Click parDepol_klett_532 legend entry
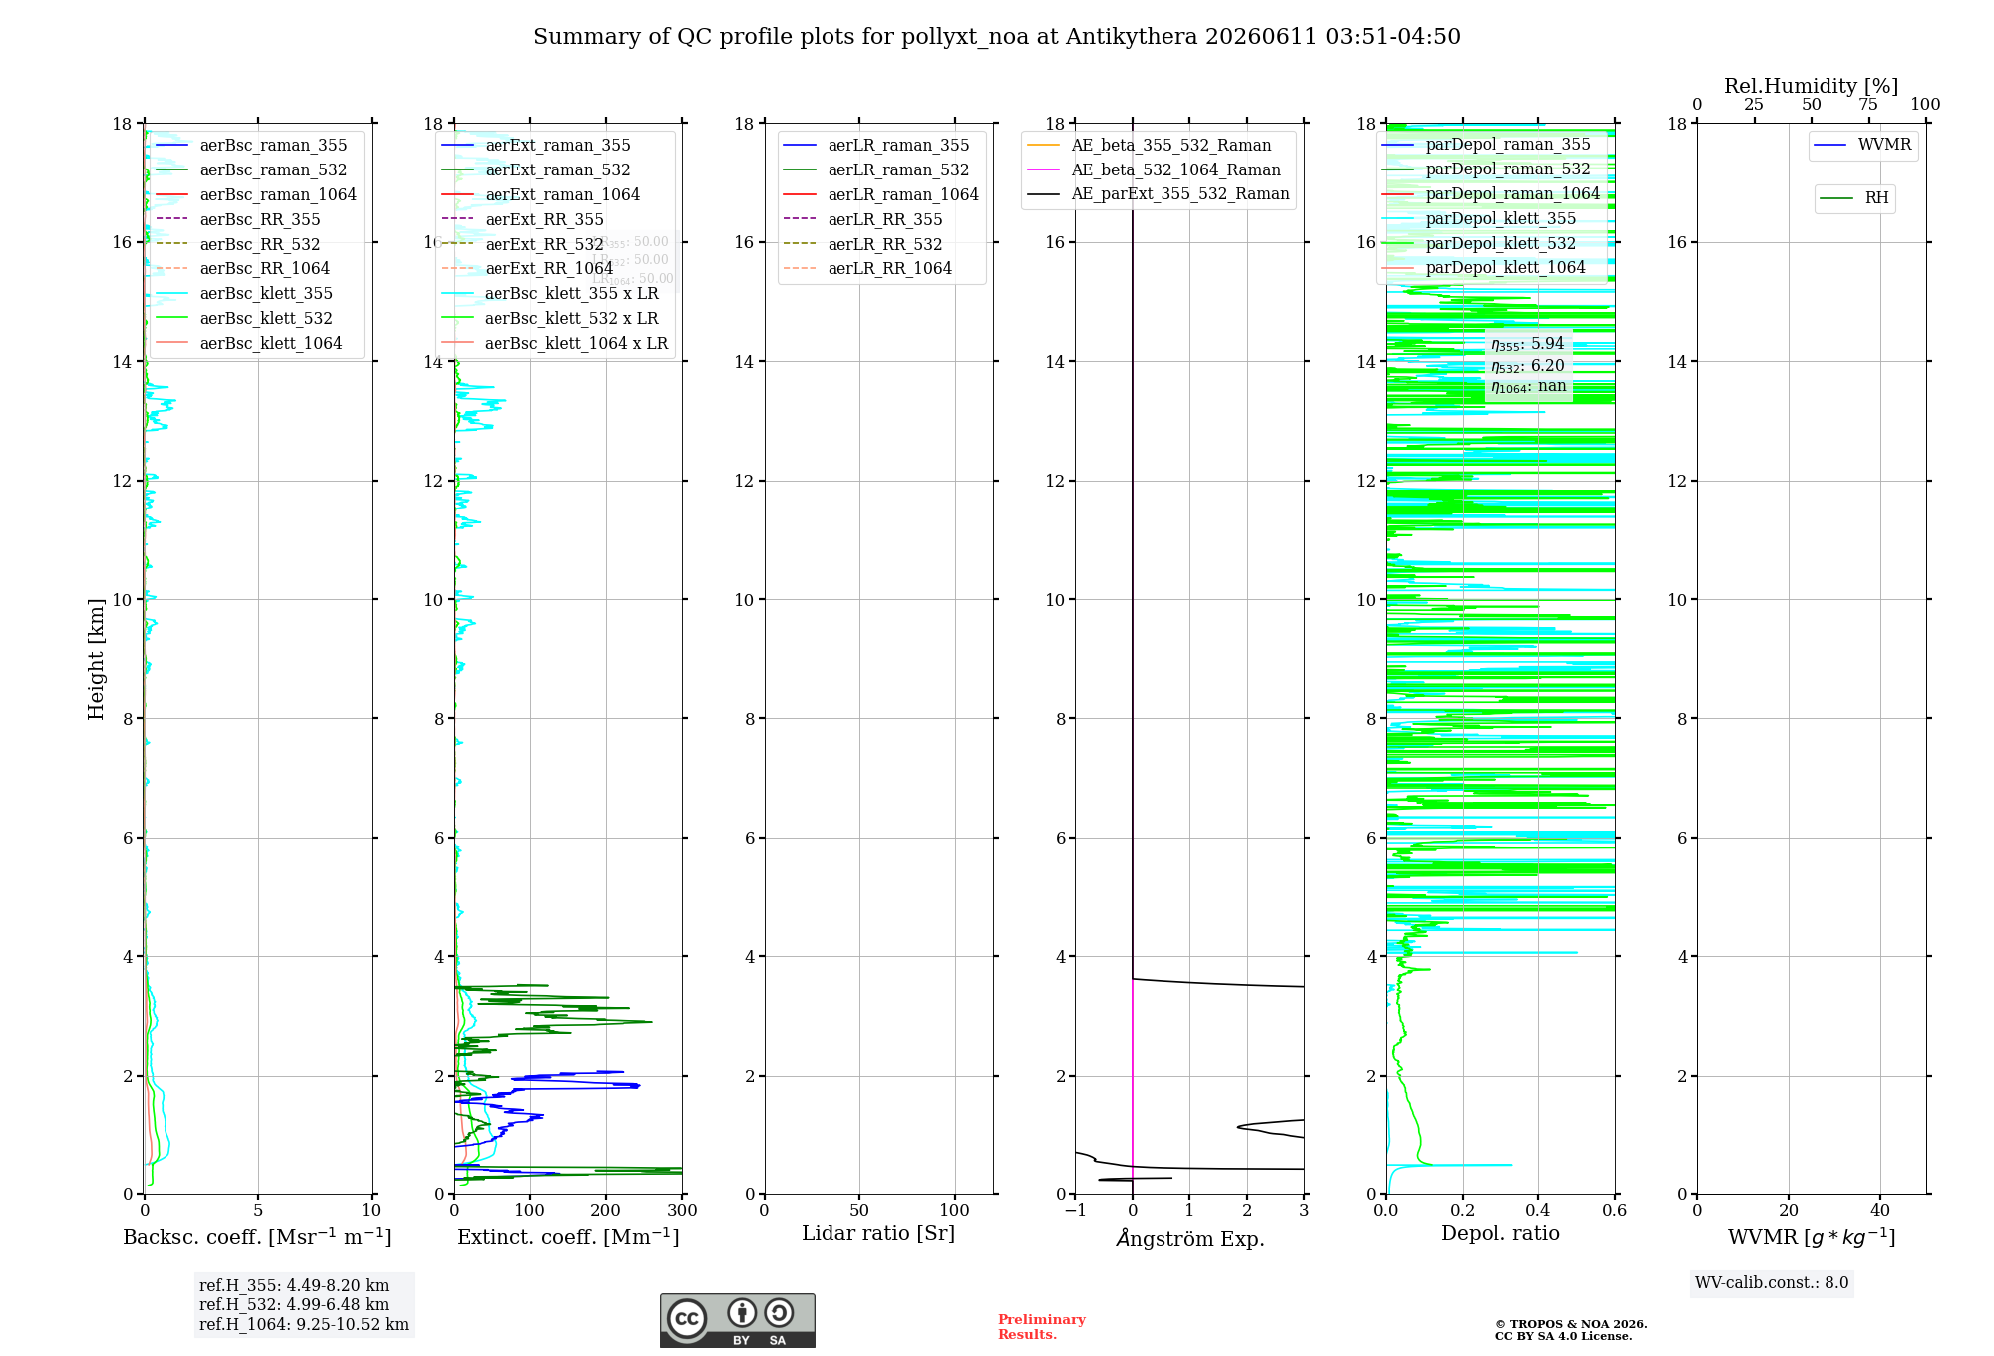 click(x=1480, y=243)
